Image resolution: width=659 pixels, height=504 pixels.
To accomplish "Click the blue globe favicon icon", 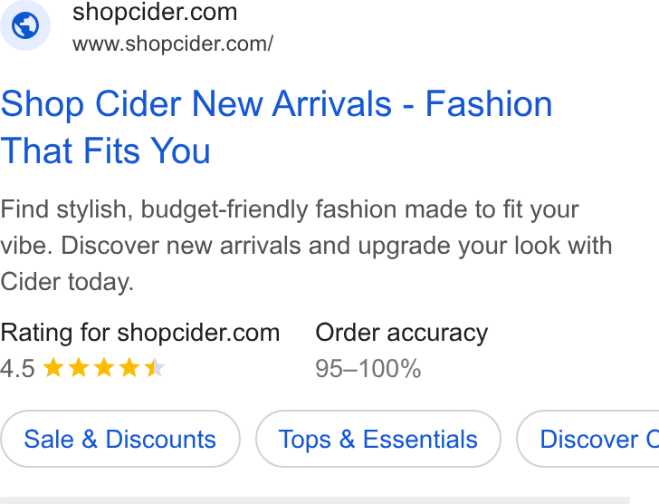I will tap(24, 25).
